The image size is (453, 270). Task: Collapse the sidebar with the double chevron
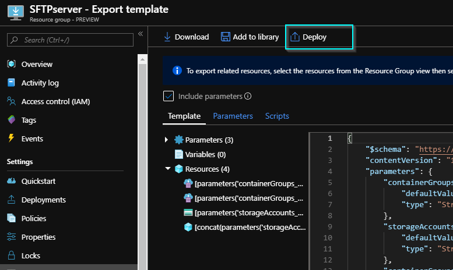click(x=141, y=34)
